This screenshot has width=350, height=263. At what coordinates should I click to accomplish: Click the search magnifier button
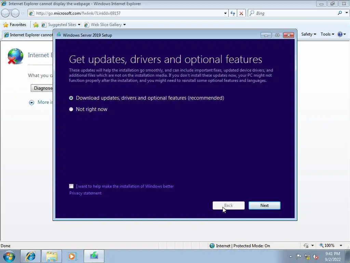(x=340, y=13)
